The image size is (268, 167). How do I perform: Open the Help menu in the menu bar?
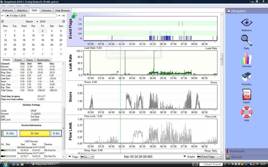coord(27,6)
